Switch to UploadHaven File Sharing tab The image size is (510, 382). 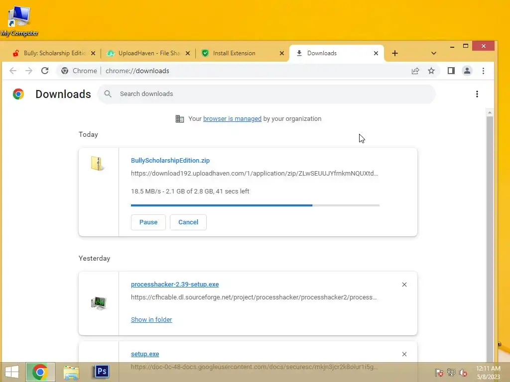(148, 53)
